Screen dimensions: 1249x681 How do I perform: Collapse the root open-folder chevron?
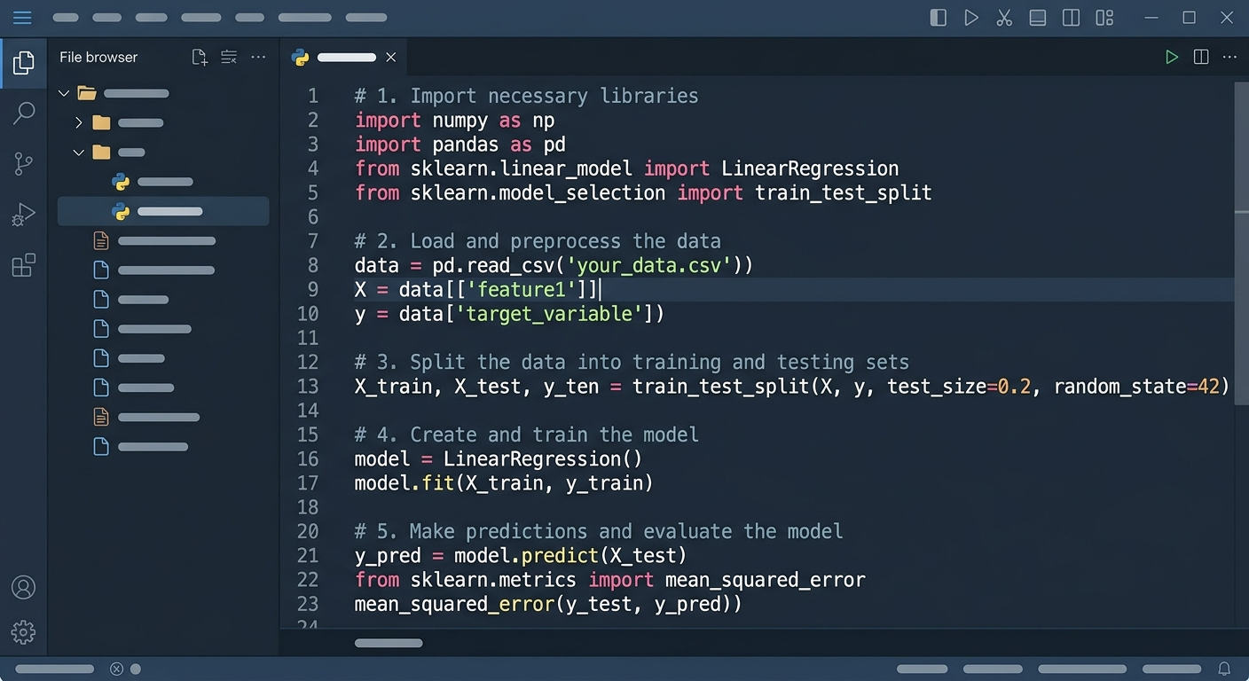pos(64,93)
